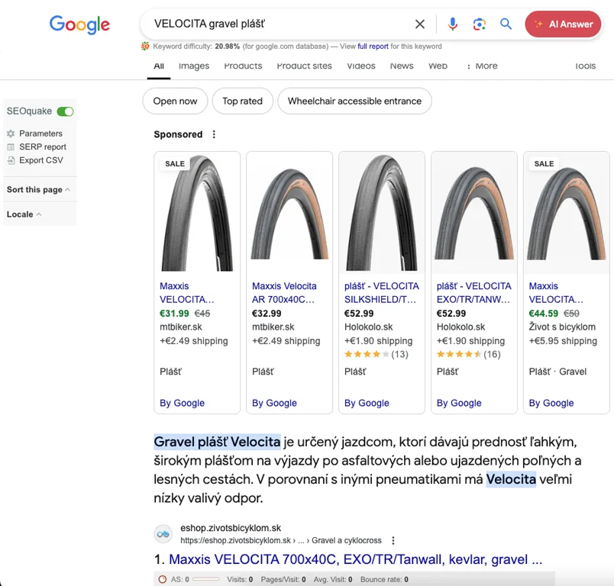Open the keyword difficulty full report link
Screen dimensions: 614x586
pyautogui.click(x=373, y=47)
